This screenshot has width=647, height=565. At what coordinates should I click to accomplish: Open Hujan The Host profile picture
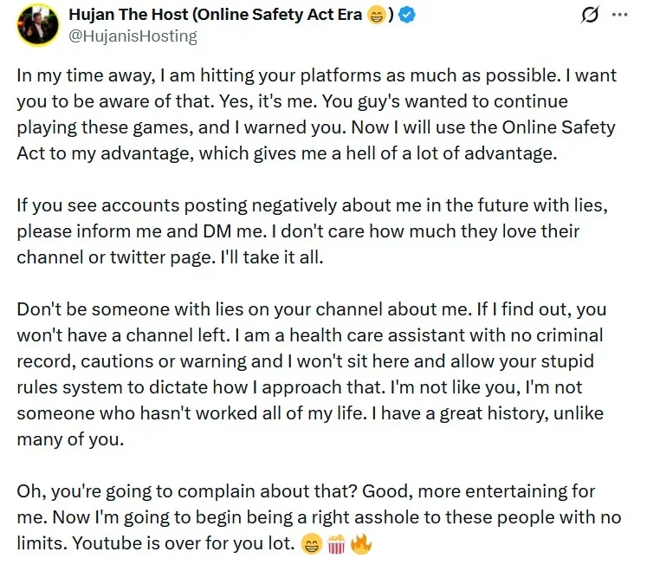[37, 25]
